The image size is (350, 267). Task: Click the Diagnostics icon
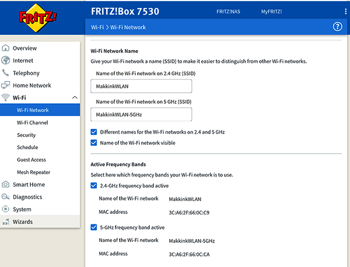[6, 196]
